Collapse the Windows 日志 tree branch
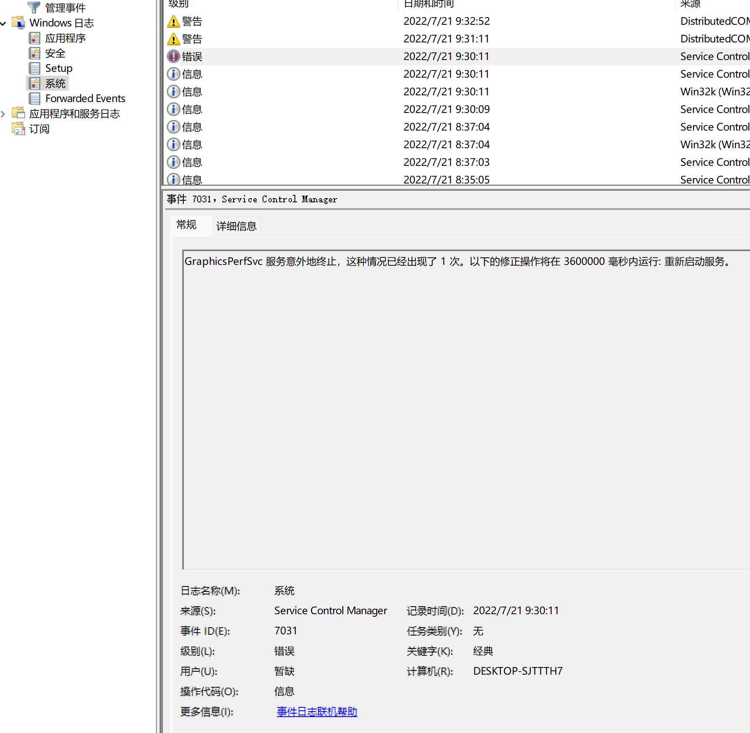Screen dimensions: 750x733 [3, 23]
